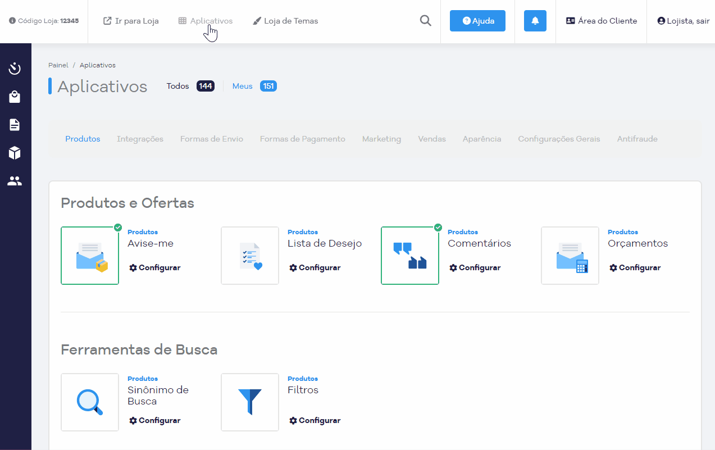Image resolution: width=715 pixels, height=450 pixels.
Task: Open Loja de Temas
Action: (285, 21)
